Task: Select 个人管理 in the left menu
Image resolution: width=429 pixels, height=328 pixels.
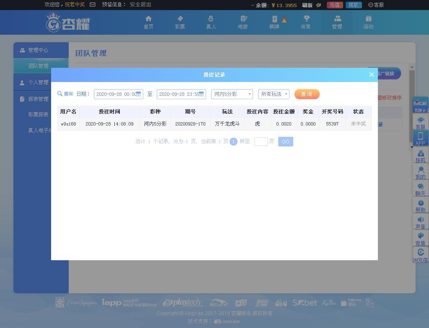Action: point(38,82)
